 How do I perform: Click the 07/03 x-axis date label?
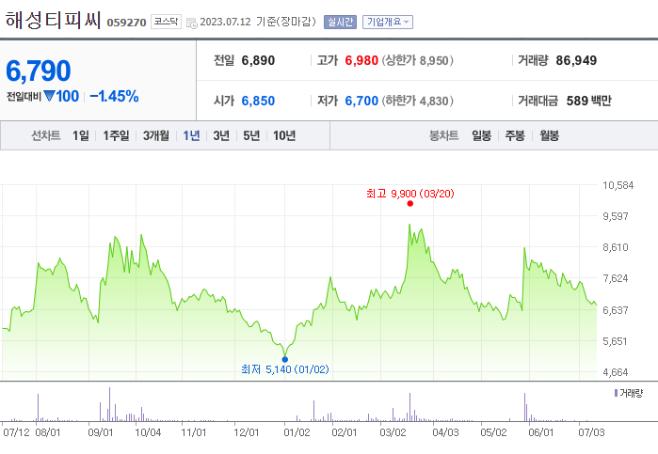pos(591,432)
